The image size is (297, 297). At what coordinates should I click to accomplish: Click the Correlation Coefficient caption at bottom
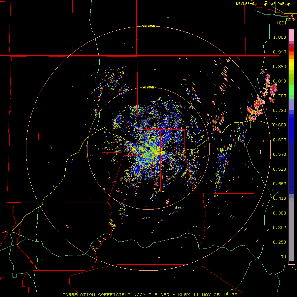150,295
